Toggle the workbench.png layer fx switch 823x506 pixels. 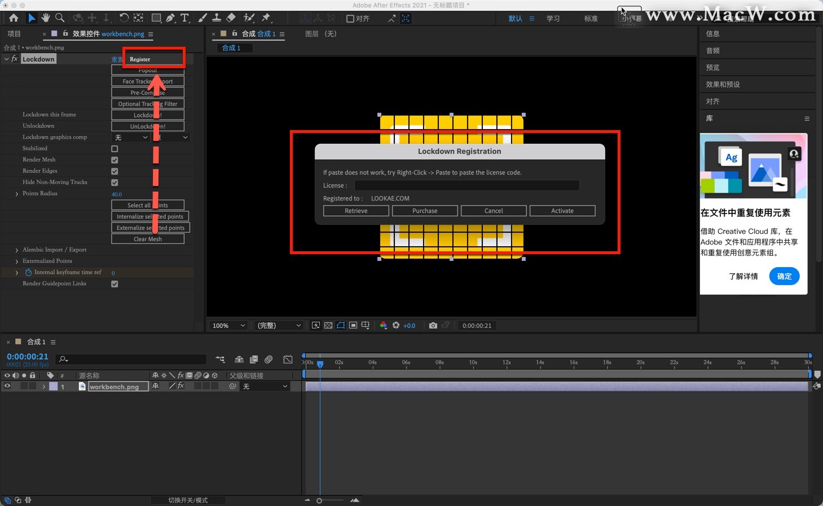(181, 386)
